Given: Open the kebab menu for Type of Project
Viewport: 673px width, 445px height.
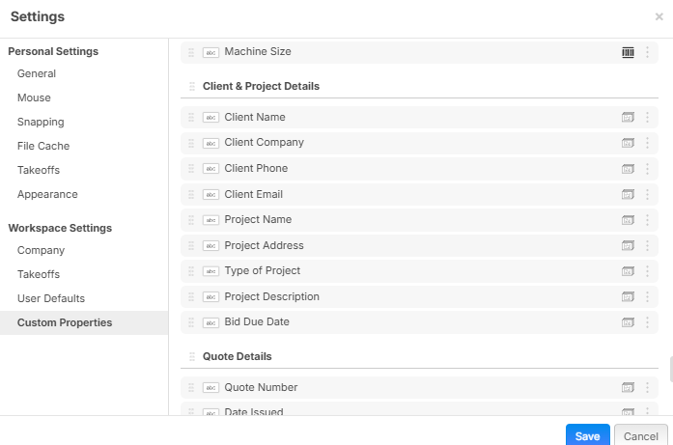Looking at the screenshot, I should pyautogui.click(x=647, y=271).
